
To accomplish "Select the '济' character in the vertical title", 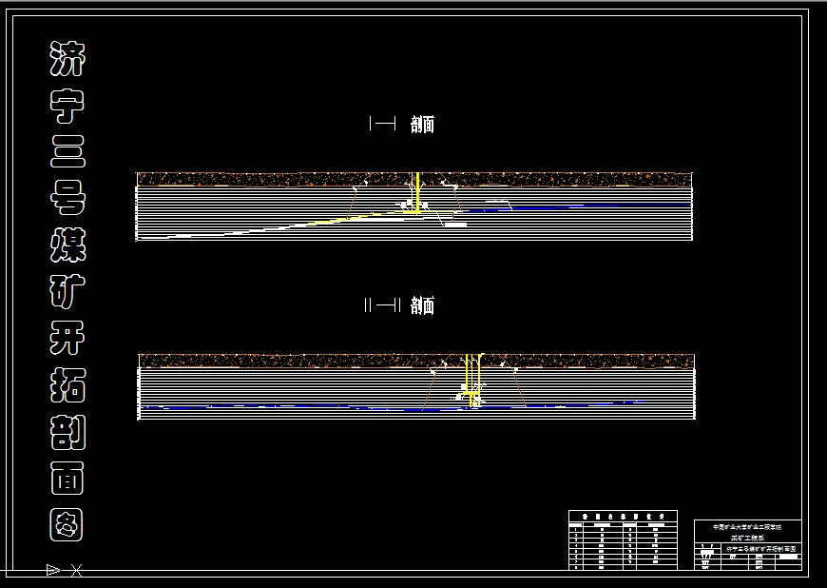I will click(x=67, y=59).
